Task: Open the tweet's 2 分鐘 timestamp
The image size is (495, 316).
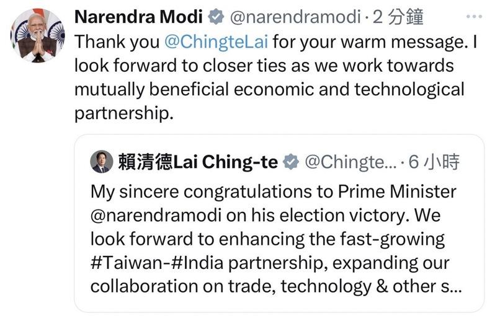Action: tap(398, 17)
